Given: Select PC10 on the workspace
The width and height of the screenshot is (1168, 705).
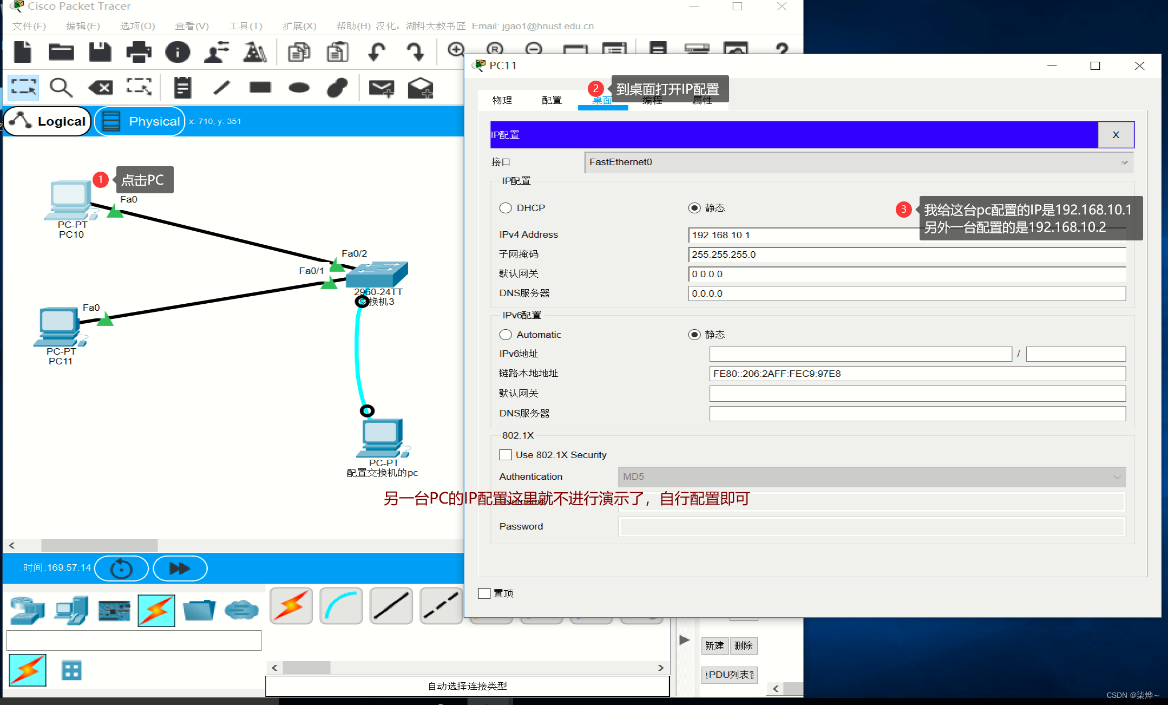Looking at the screenshot, I should click(70, 200).
